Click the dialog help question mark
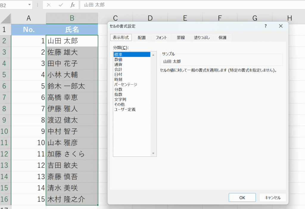This screenshot has width=305, height=209. (265, 26)
